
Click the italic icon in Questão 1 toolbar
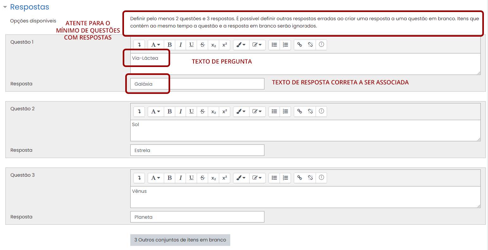(180, 45)
